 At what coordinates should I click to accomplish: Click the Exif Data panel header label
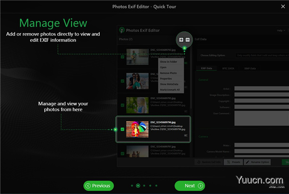[200, 39]
